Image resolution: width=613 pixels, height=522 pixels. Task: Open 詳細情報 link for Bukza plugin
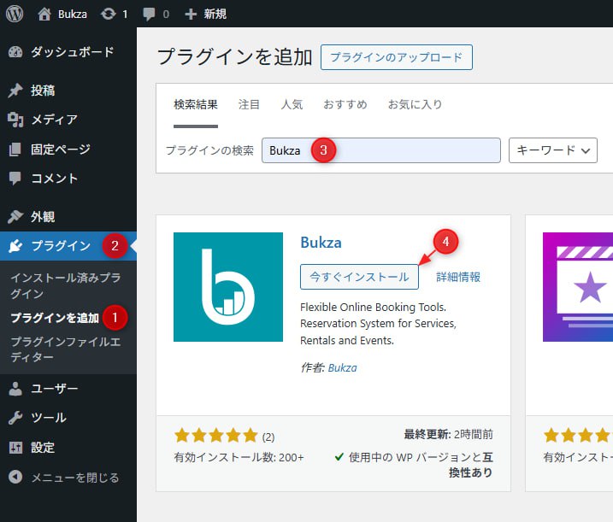(x=458, y=277)
